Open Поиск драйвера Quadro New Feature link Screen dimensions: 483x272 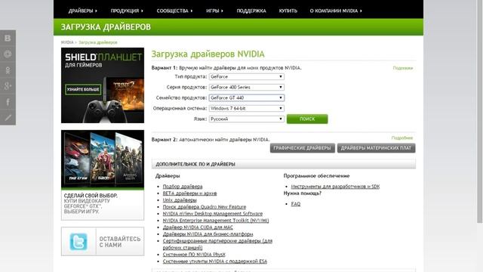[x=205, y=206]
